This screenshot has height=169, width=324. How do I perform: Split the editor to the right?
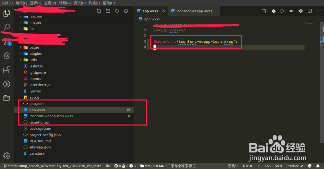pyautogui.click(x=310, y=11)
